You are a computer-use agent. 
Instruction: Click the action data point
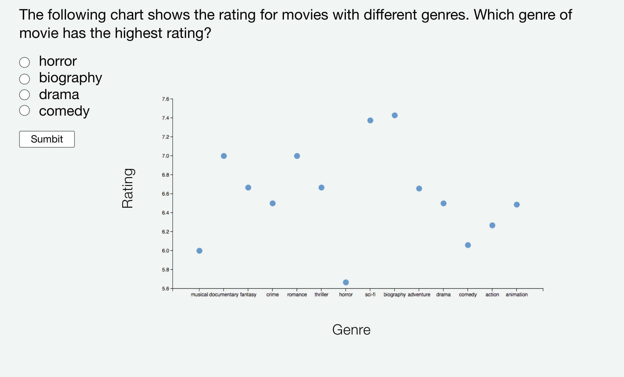coord(492,225)
